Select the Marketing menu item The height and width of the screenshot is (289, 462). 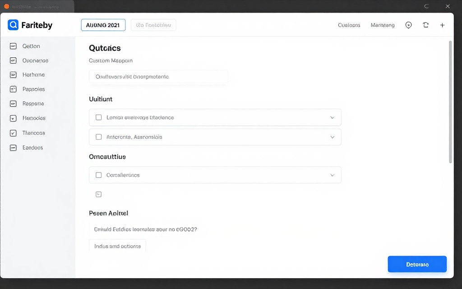point(382,25)
